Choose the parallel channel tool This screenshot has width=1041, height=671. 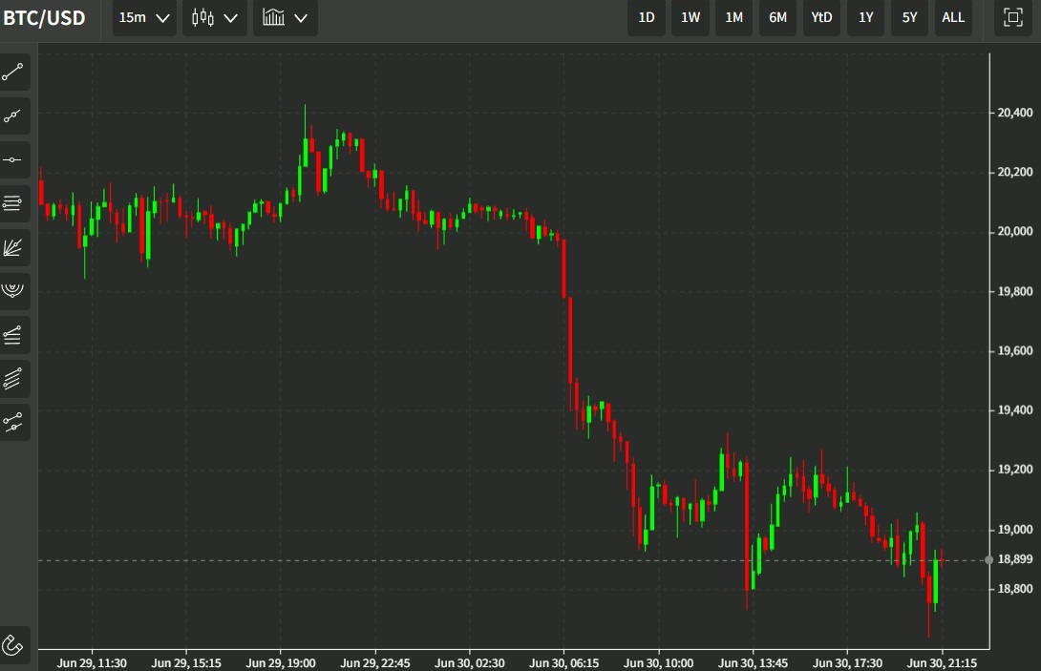point(14,379)
